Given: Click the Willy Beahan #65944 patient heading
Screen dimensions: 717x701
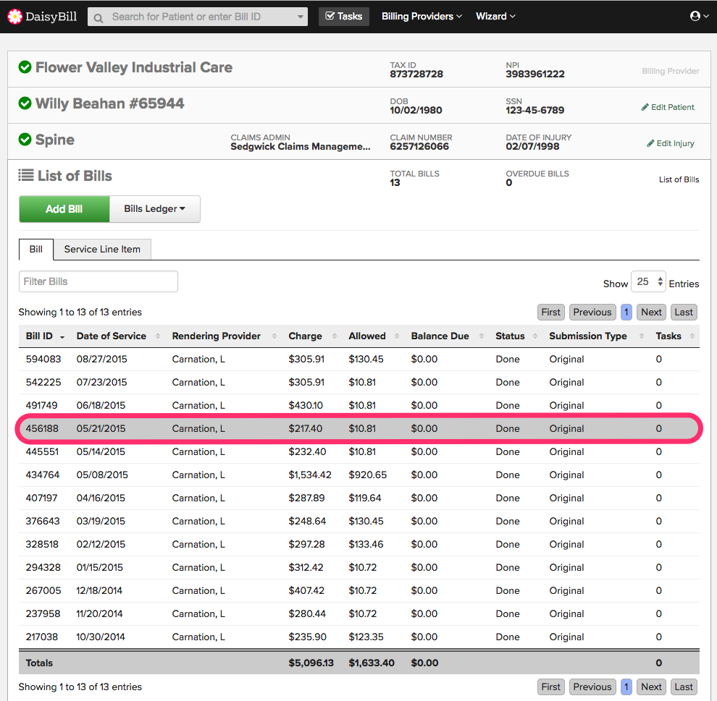Looking at the screenshot, I should (x=110, y=103).
